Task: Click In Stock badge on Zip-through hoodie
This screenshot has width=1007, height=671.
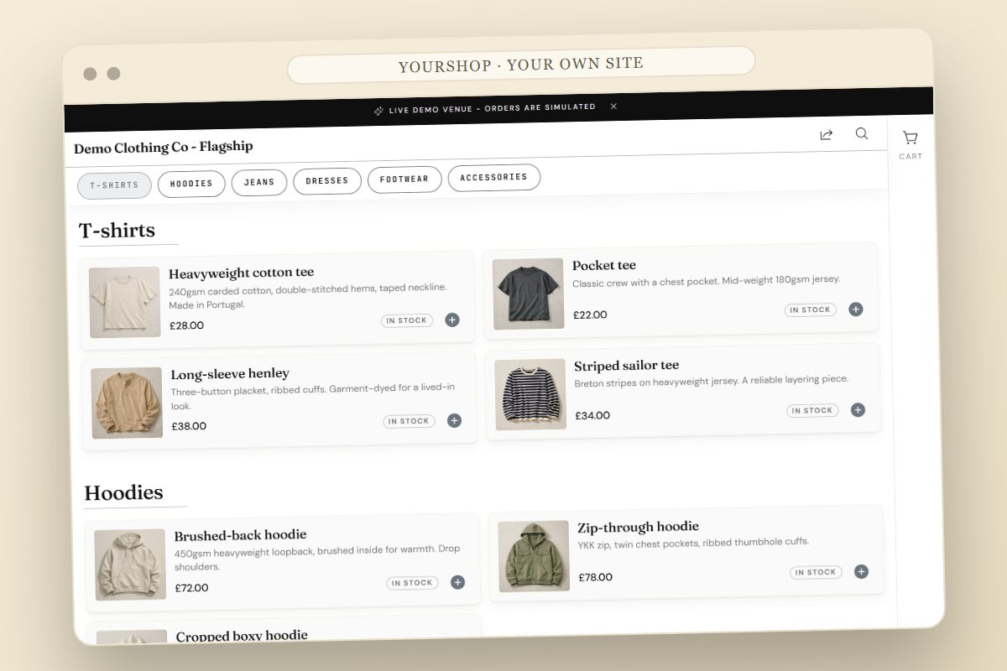Action: (816, 572)
